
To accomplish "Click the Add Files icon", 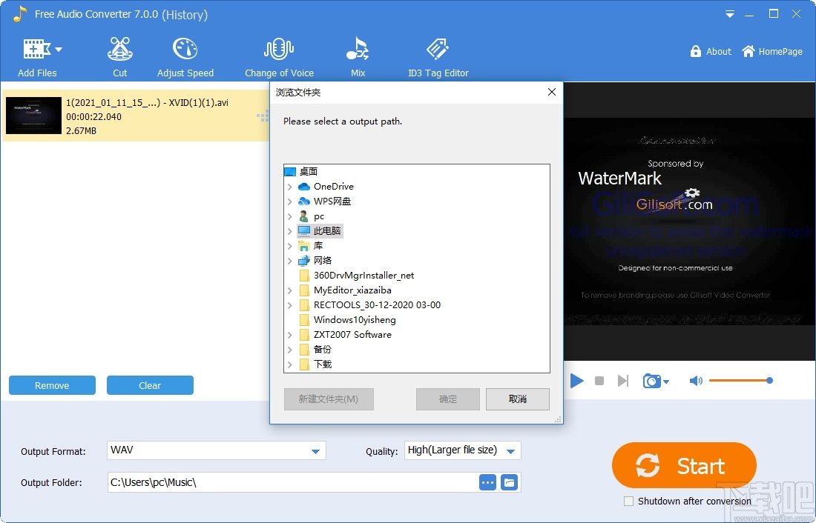I will [x=36, y=48].
